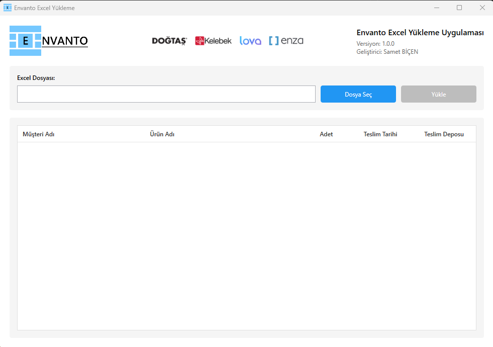493x347 pixels.
Task: Click the app icon in the title bar
Action: [x=8, y=8]
